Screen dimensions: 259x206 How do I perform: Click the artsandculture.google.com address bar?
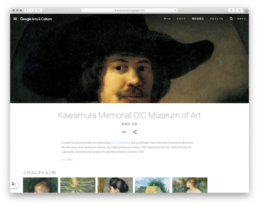pos(129,10)
